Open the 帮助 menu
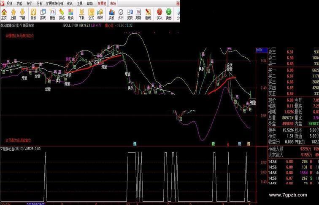Image resolution: width=319 pixels, height=205 pixels. pos(90,3)
